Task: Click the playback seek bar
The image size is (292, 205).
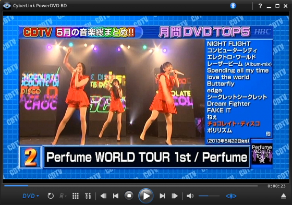Action: (131, 186)
